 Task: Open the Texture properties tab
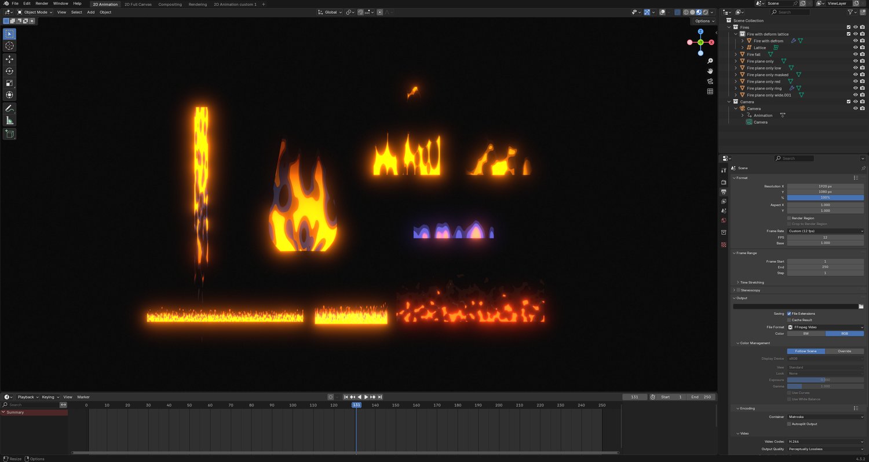724,245
